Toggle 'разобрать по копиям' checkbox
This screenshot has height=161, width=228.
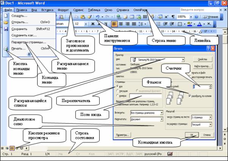point(190,96)
